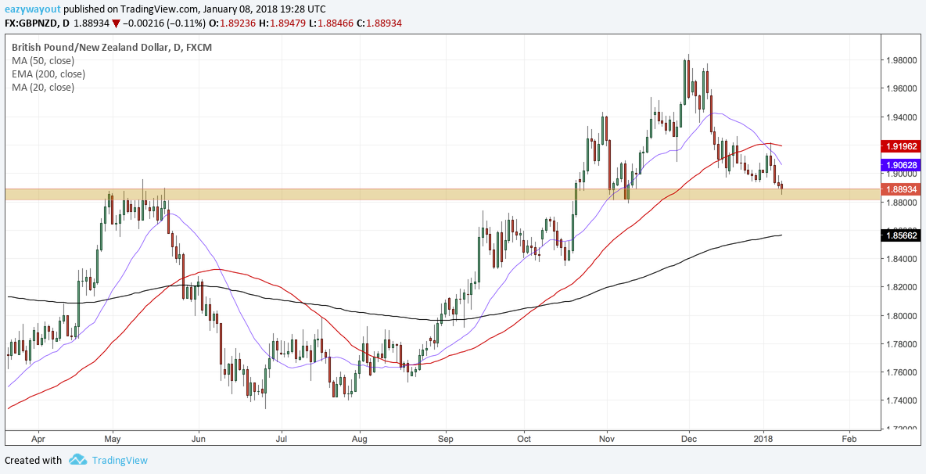Click the 2018 label on time axis

point(763,440)
